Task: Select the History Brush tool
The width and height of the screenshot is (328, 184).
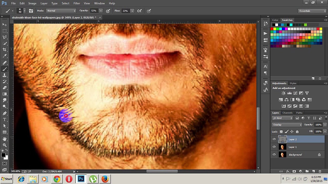Action: (5, 82)
